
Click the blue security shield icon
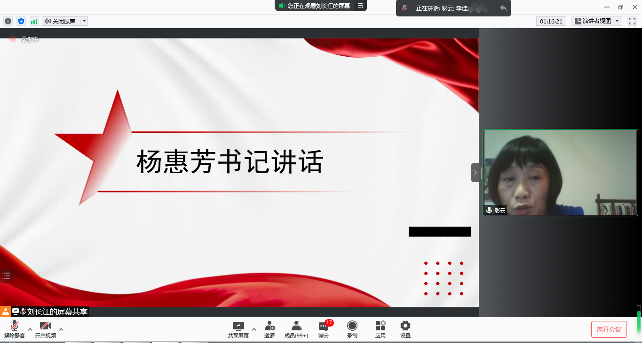pyautogui.click(x=21, y=21)
